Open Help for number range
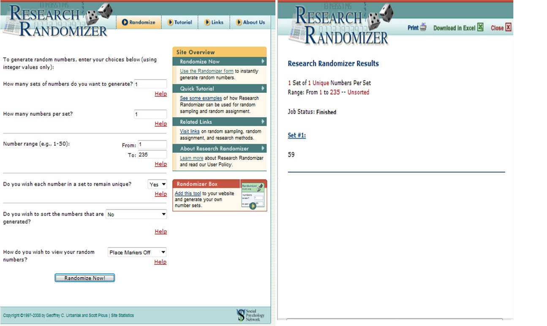This screenshot has width=547, height=326. click(x=161, y=164)
